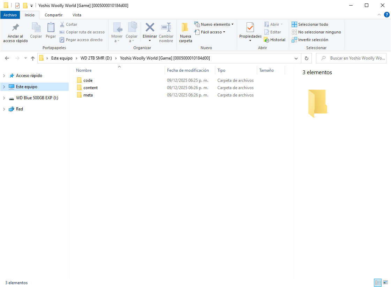
Task: Click the Abrir ribbon button
Action: (x=273, y=24)
